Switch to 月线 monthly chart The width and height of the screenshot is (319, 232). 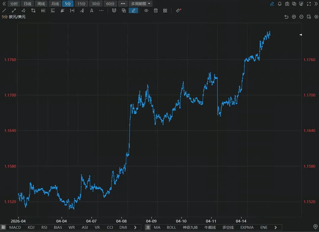[55, 4]
